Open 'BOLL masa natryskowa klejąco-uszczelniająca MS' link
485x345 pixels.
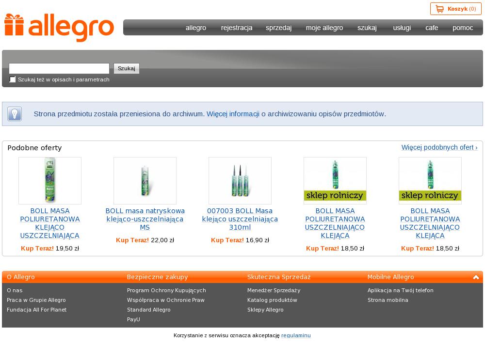pyautogui.click(x=145, y=219)
